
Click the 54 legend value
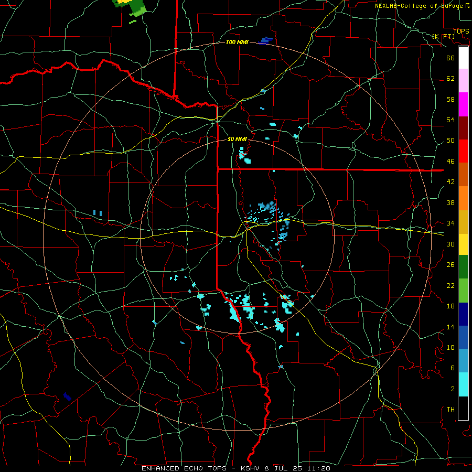pos(450,120)
